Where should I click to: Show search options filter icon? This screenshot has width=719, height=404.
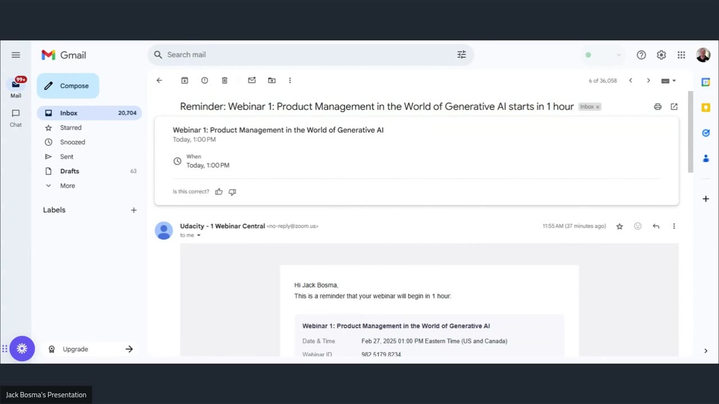point(462,54)
